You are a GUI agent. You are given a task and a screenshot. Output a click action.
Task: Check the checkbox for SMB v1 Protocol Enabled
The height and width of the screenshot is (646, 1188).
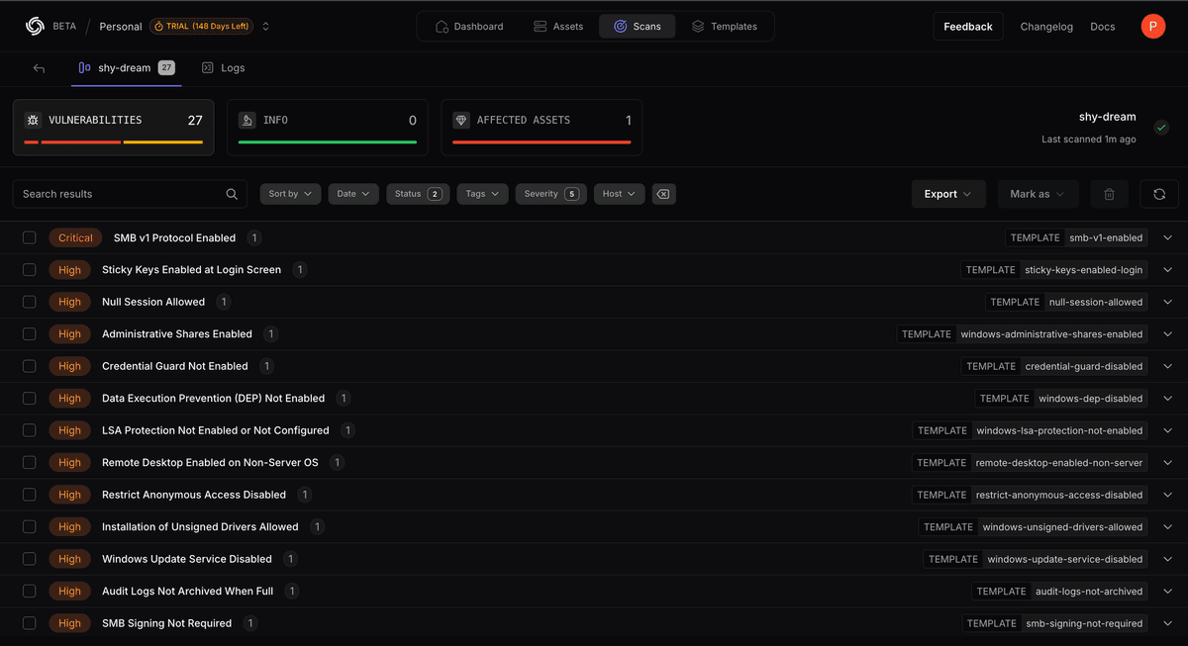point(29,237)
